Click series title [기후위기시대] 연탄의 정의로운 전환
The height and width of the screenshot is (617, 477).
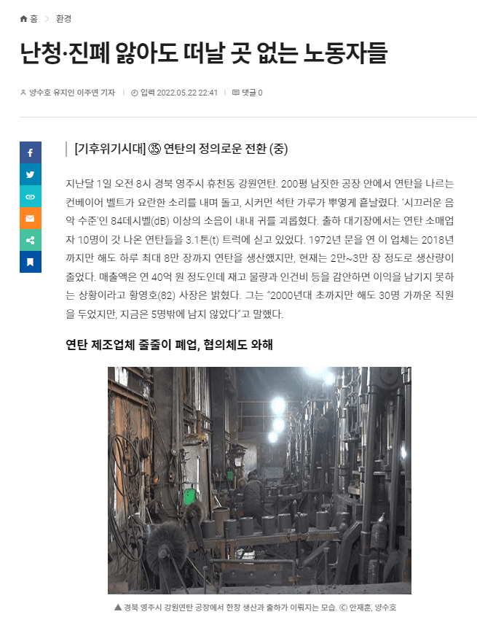tap(181, 149)
